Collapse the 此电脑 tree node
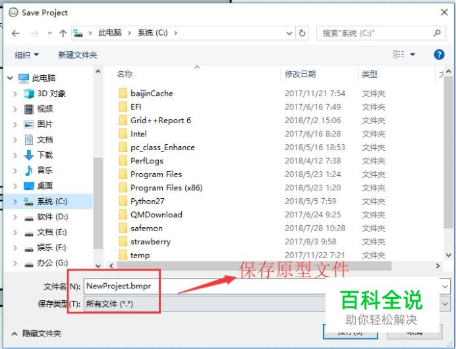 tap(10, 78)
